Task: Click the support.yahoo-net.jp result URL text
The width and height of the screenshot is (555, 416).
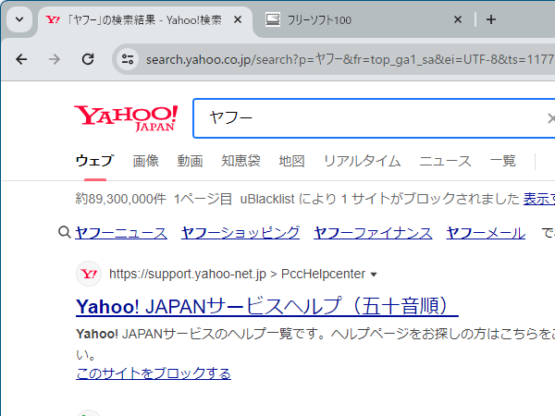Action: [x=237, y=274]
